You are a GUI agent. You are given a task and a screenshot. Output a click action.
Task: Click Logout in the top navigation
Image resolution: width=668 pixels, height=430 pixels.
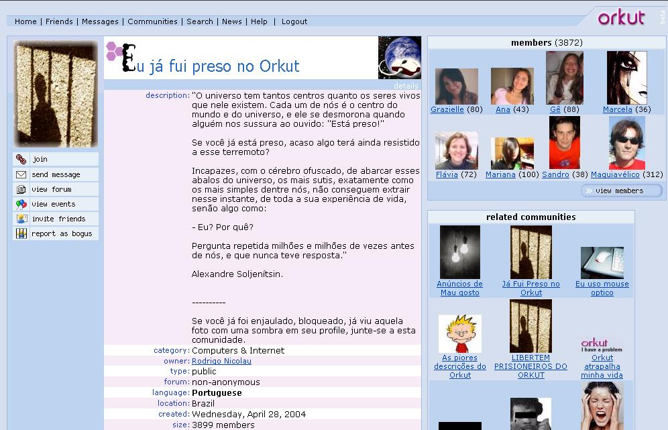coord(294,21)
